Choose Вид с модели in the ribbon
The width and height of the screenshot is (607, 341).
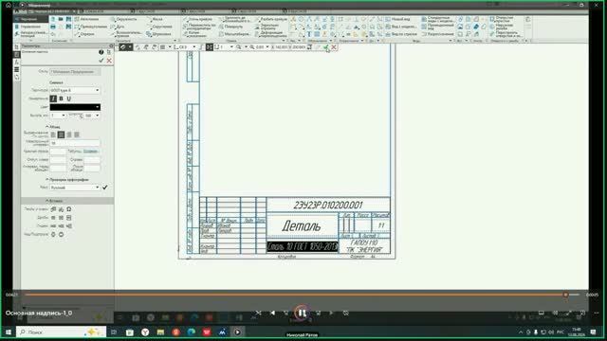(x=400, y=27)
